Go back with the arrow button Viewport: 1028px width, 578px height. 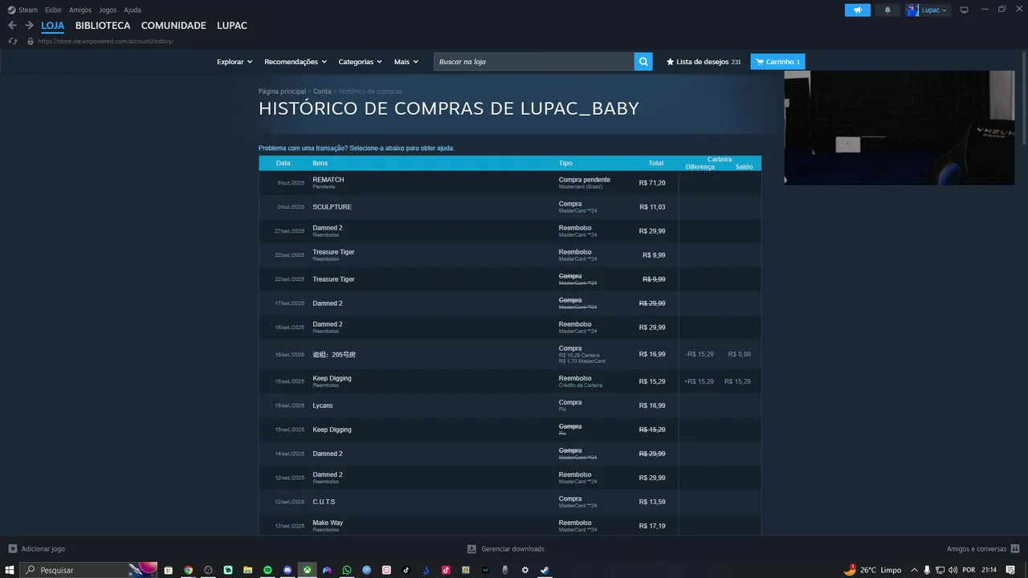pos(11,26)
